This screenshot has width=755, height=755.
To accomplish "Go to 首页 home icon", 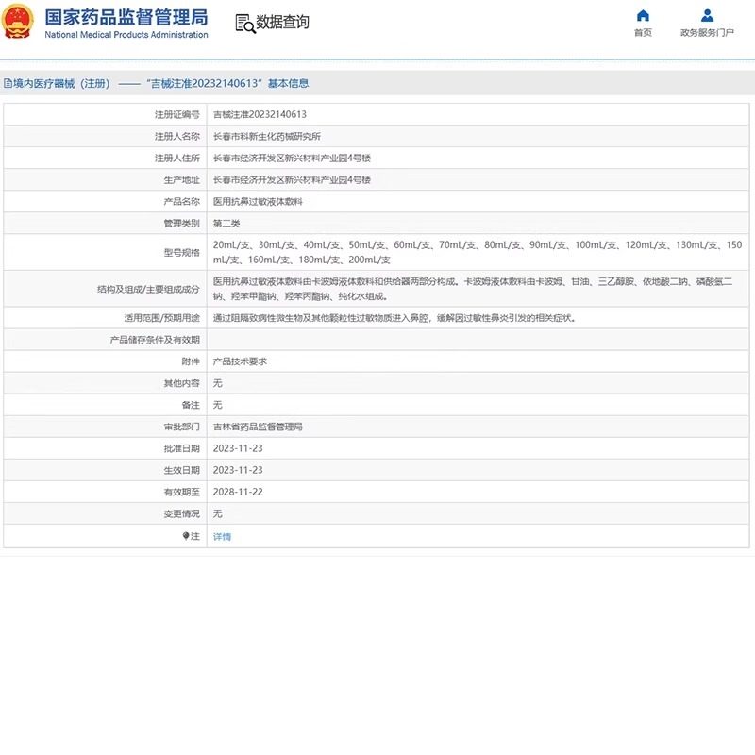I will (x=643, y=16).
